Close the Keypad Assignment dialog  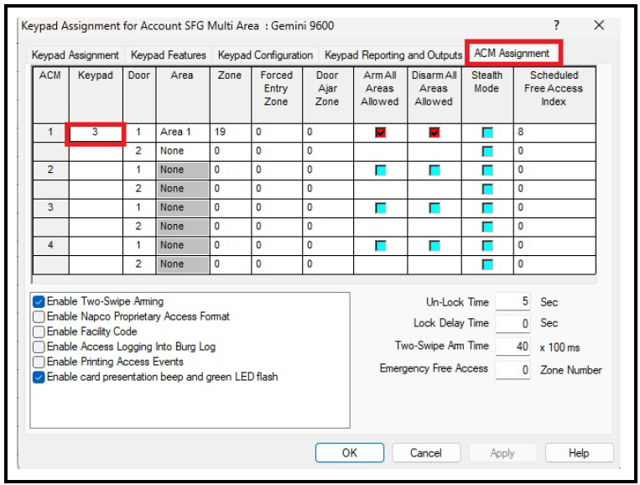[x=599, y=25]
